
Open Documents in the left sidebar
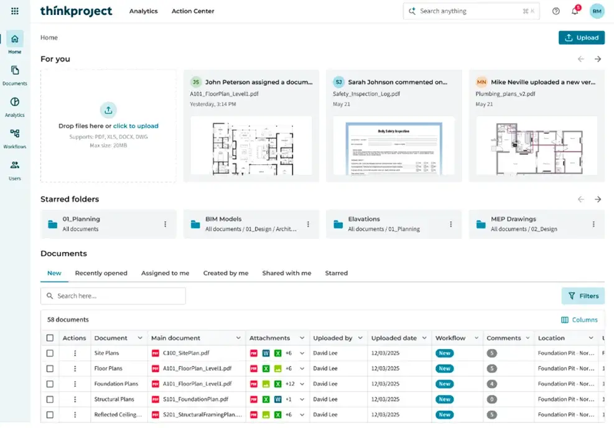(15, 75)
